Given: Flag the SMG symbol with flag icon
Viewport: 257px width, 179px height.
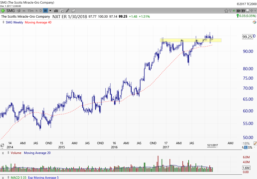Looking at the screenshot, I should (x=231, y=10).
